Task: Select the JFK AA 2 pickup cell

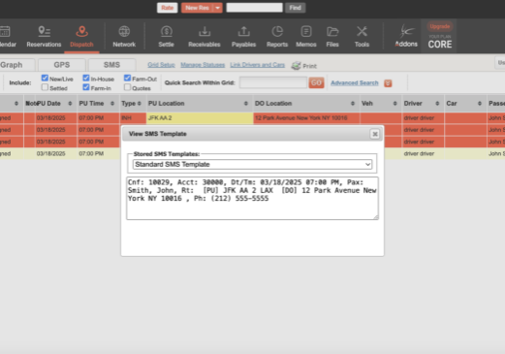Action: click(x=200, y=118)
